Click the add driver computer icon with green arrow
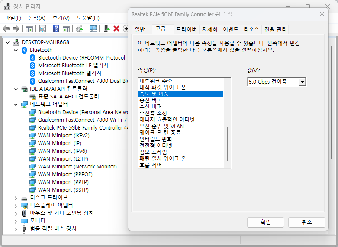The image size is (338, 247). [107, 28]
